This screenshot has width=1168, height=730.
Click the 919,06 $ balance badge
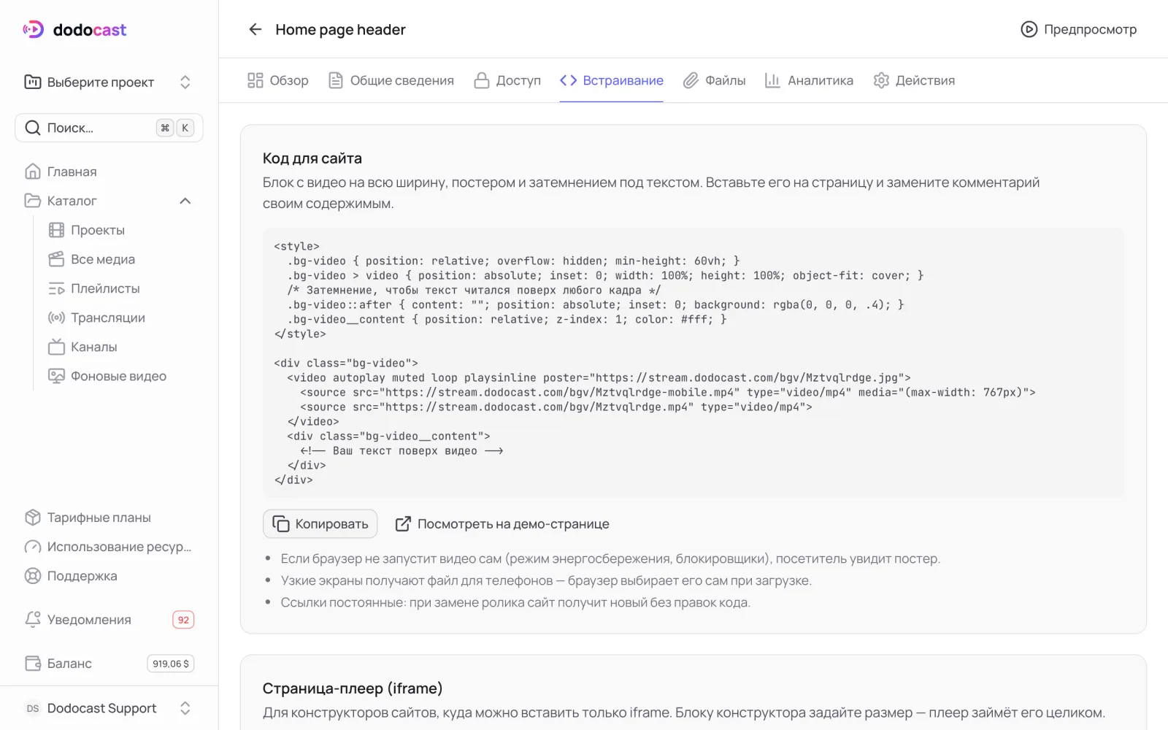(171, 664)
